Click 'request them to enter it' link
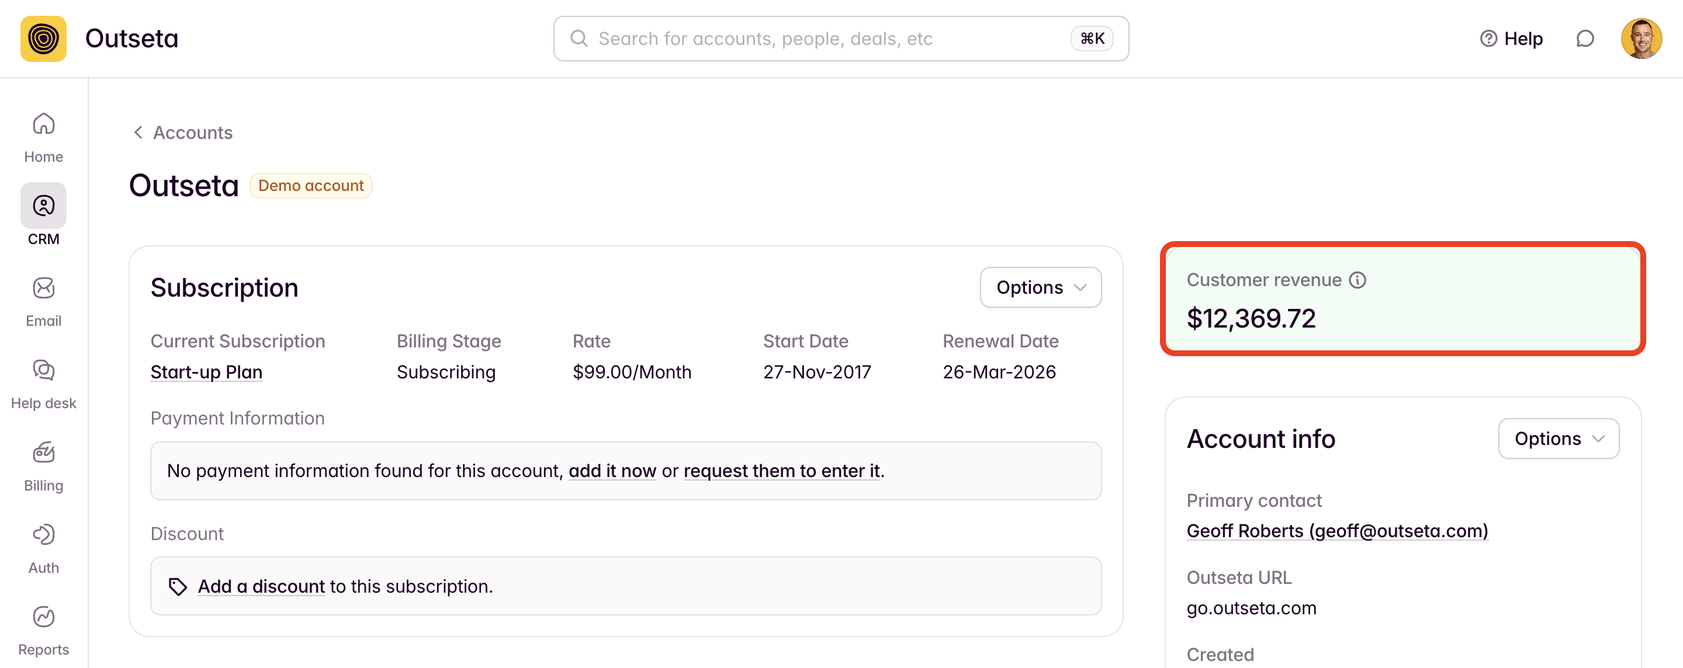Image resolution: width=1683 pixels, height=668 pixels. [781, 471]
